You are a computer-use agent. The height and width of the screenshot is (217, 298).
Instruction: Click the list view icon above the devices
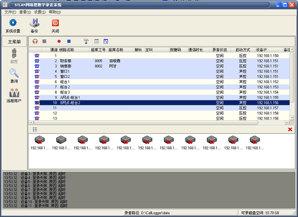click(35, 129)
